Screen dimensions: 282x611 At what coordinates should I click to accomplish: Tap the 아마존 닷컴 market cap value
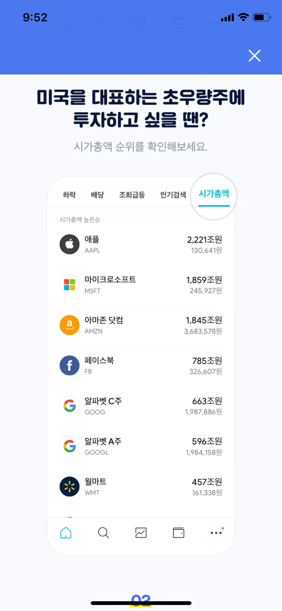point(204,320)
